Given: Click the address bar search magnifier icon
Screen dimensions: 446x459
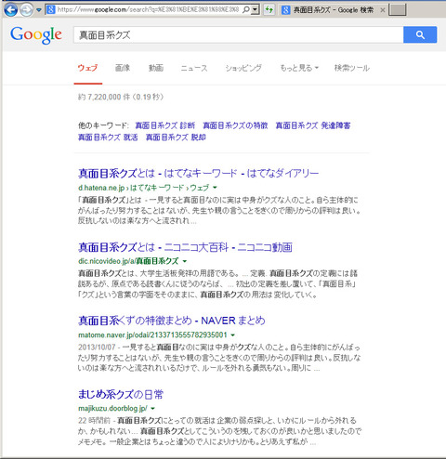Looking at the screenshot, I should pos(245,10).
